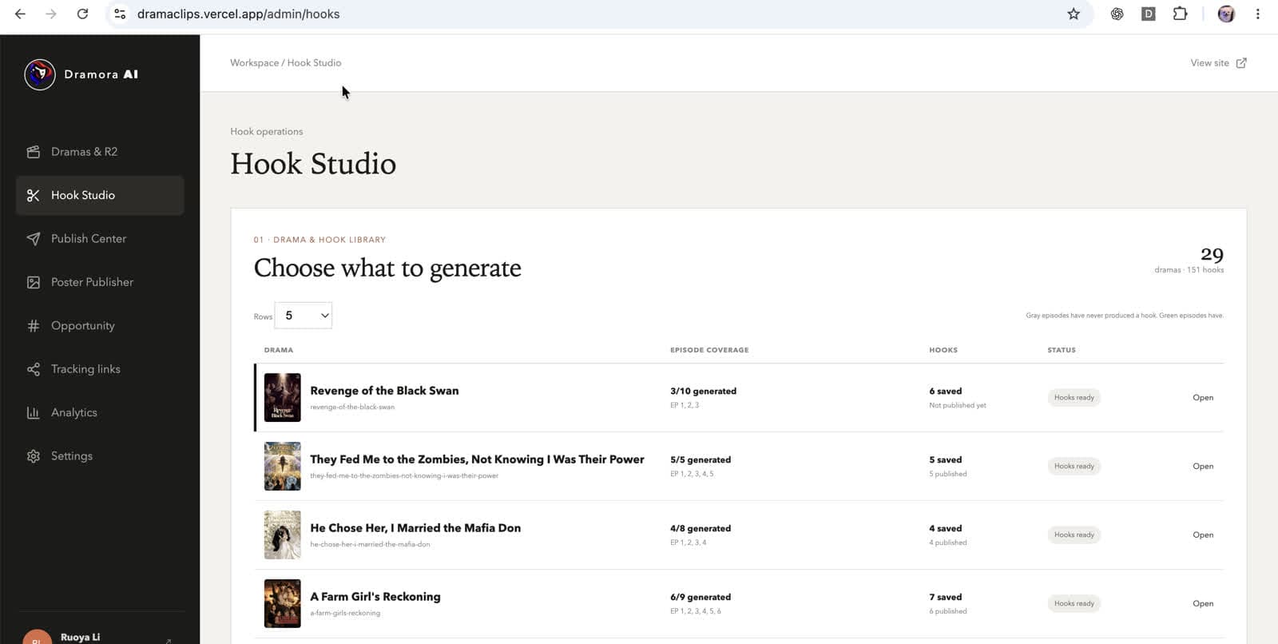Click the Dramora AI logo icon
Screen dimensions: 1278x644
(x=40, y=74)
